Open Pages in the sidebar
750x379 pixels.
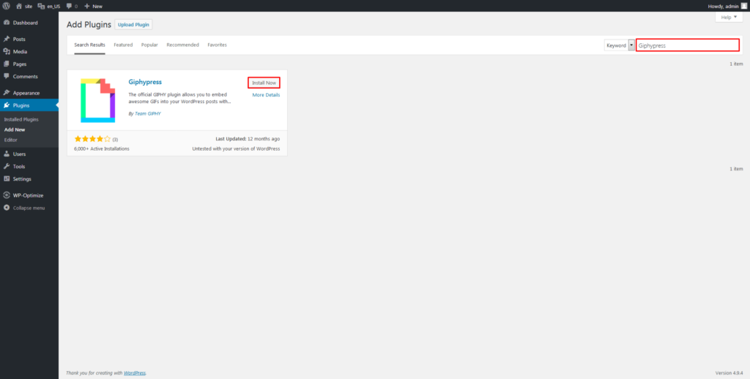click(x=20, y=64)
